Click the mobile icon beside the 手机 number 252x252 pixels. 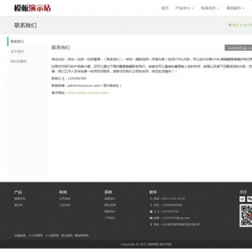tap(151, 205)
